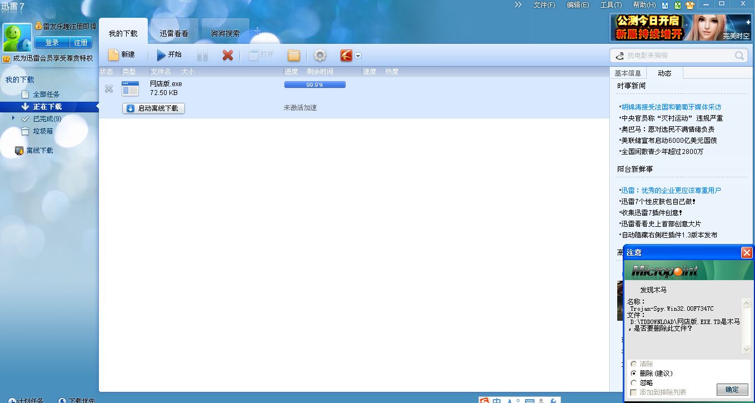Image resolution: width=755 pixels, height=403 pixels.
Task: Click the user avatar picture
Action: [17, 38]
